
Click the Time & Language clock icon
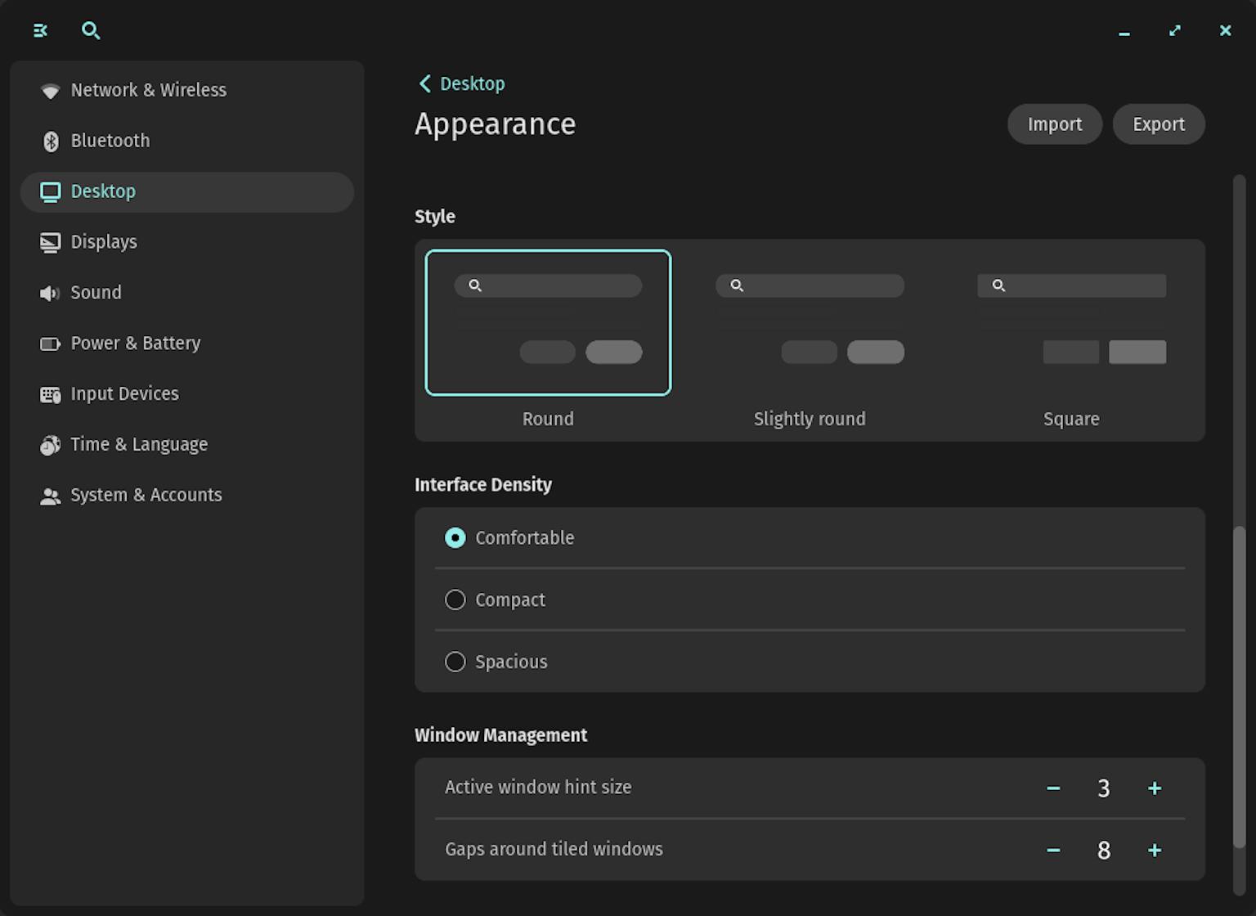[51, 445]
